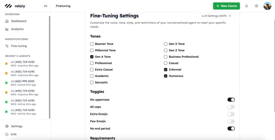Screen dimensions: 275x140
Task: Enable the Sarcastic tone checkbox
Action: coord(92,83)
